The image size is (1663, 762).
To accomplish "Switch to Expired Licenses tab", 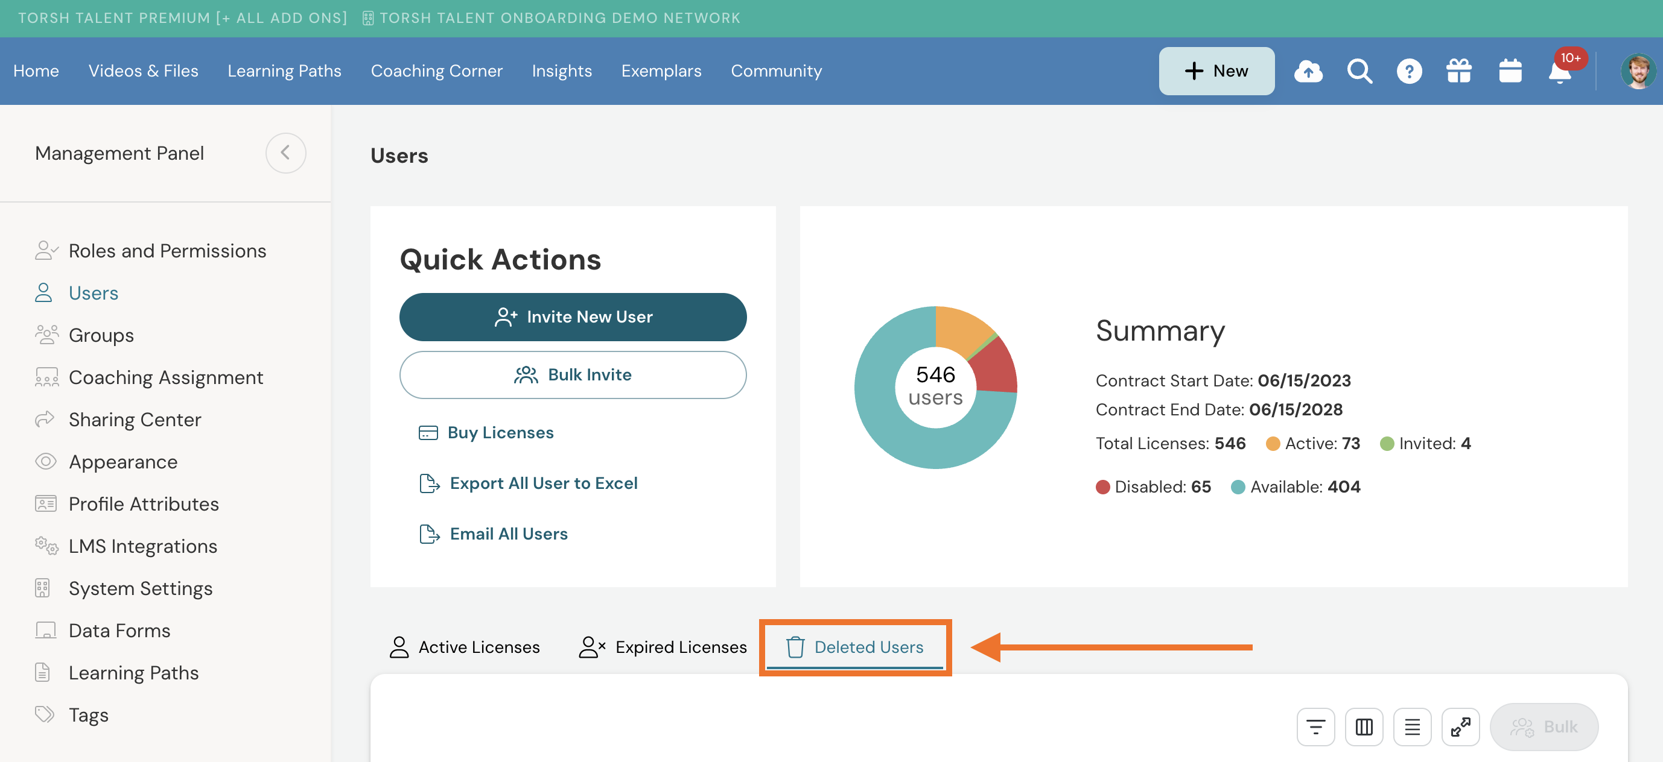I will coord(663,646).
